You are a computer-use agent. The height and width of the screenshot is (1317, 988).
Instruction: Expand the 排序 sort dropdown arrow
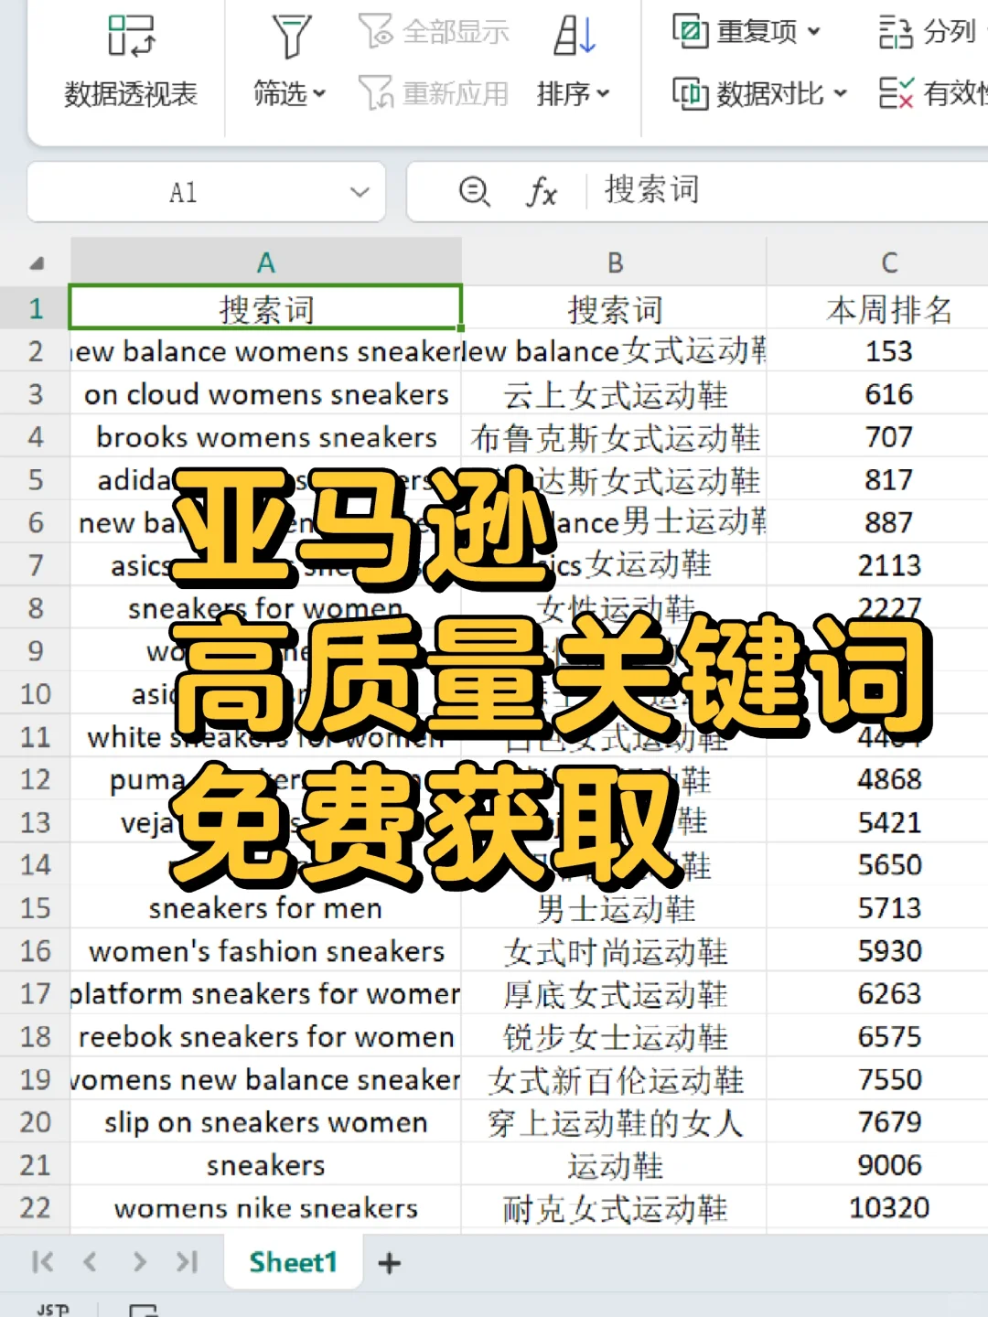point(601,92)
